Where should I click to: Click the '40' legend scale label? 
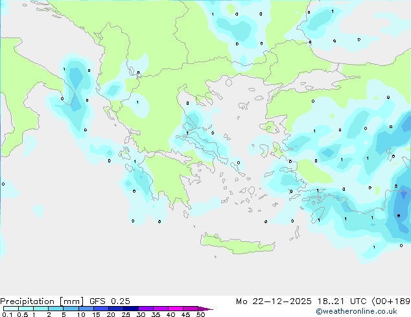pos(170,314)
